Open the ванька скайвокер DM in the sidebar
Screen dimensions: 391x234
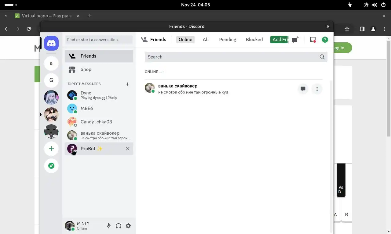pyautogui.click(x=99, y=135)
